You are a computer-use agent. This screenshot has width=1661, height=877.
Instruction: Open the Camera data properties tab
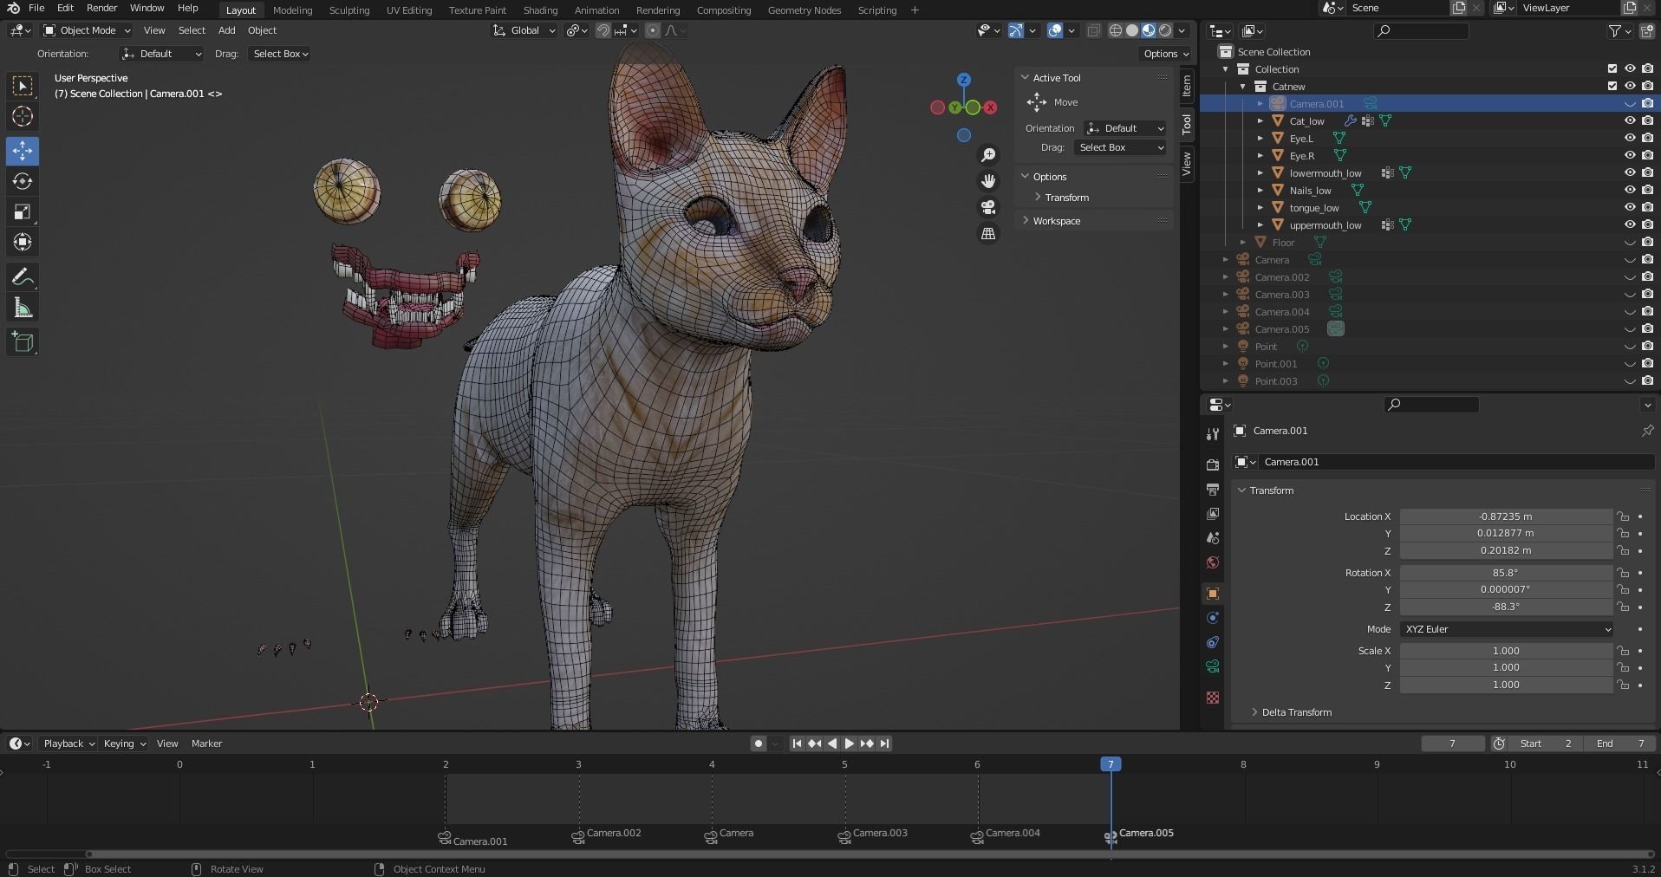click(x=1213, y=666)
